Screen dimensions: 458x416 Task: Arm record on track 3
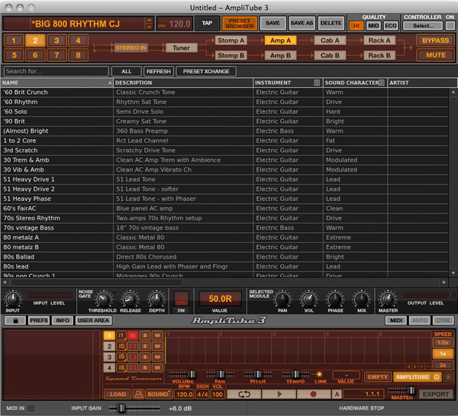(133, 356)
